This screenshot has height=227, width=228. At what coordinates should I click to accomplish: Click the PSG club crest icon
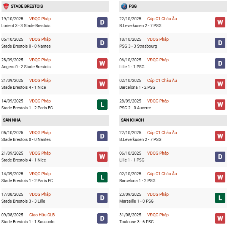click(x=124, y=6)
